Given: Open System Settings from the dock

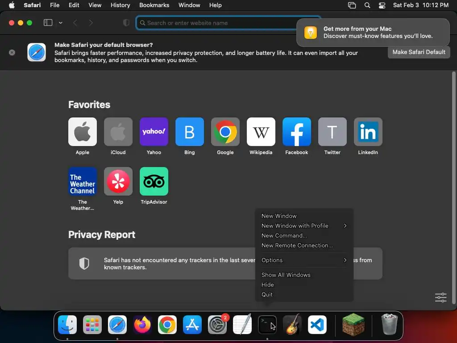Looking at the screenshot, I should click(217, 325).
